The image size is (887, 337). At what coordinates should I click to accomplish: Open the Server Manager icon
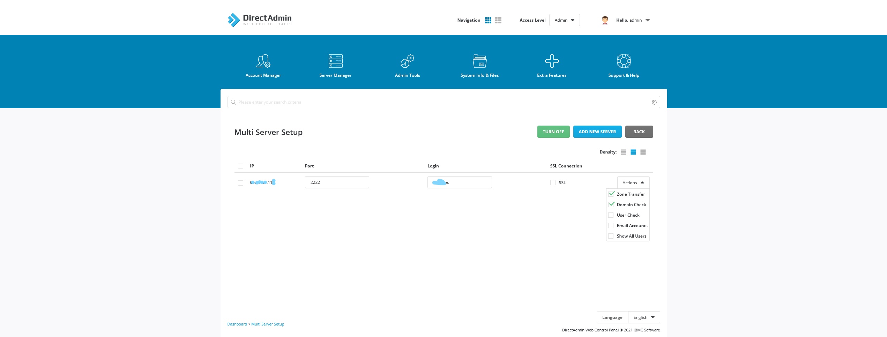(x=335, y=61)
